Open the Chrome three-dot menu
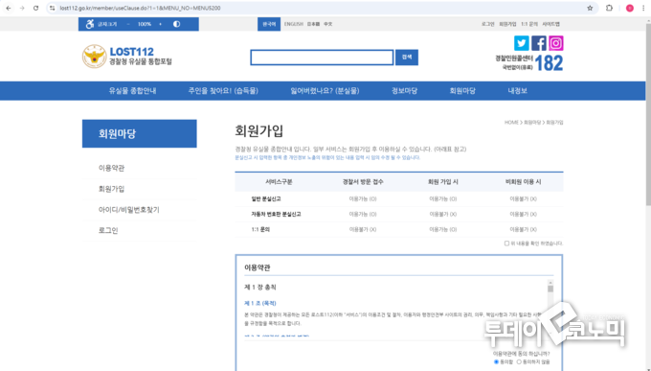Viewport: 651px width, 371px height. (x=643, y=8)
